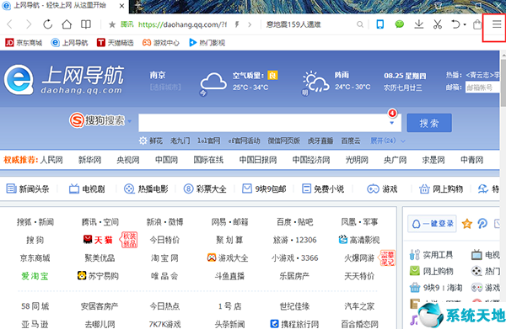Select the 电视剧 category tab
506x329 pixels.
pyautogui.click(x=87, y=188)
